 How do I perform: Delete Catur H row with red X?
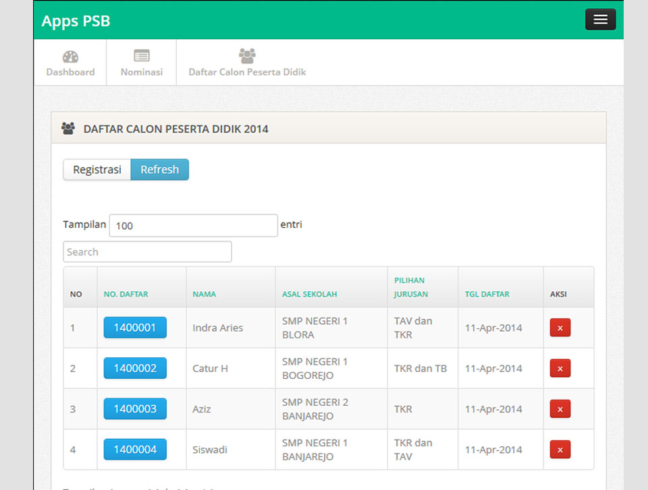pos(560,368)
